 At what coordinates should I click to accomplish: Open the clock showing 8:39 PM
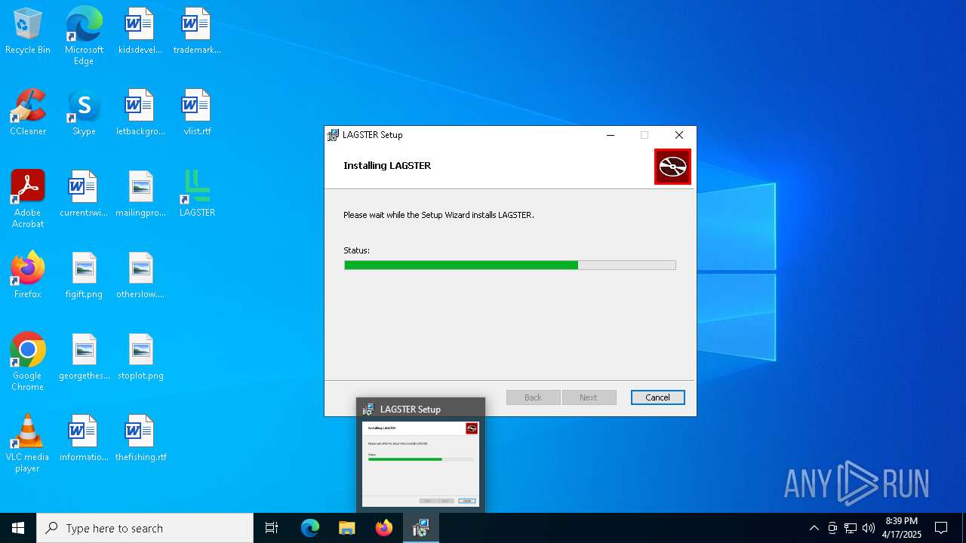(x=902, y=528)
